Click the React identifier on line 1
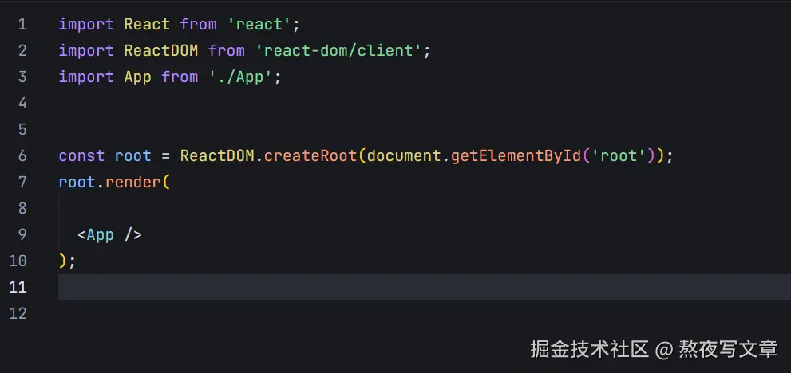 tap(148, 24)
